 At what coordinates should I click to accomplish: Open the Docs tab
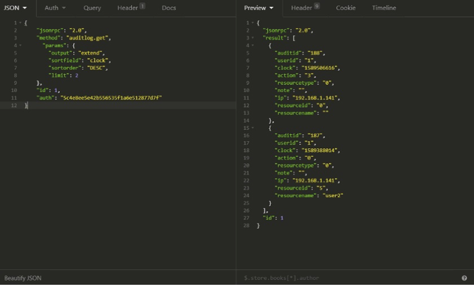[x=168, y=8]
